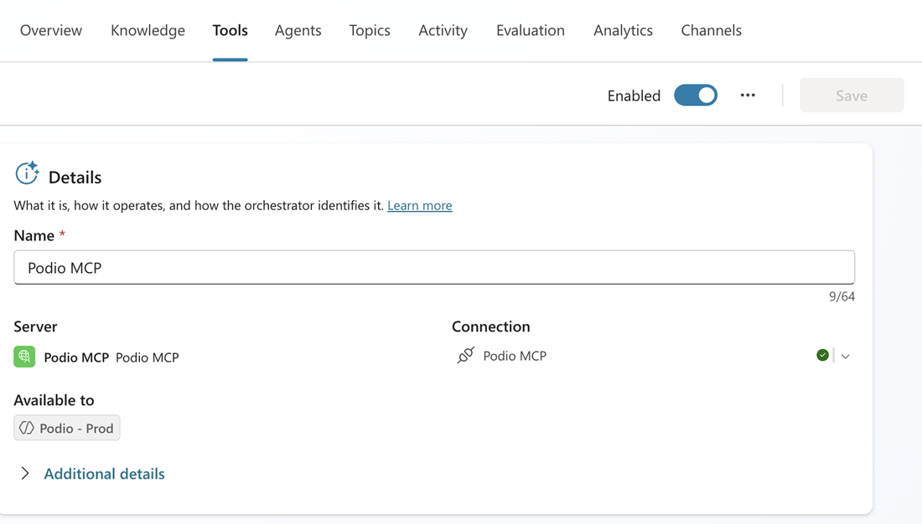Image resolution: width=922 pixels, height=524 pixels.
Task: Click the Podio - Prod agent chip
Action: click(x=67, y=428)
